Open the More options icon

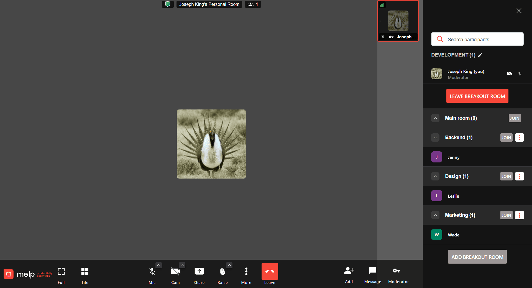(x=246, y=272)
